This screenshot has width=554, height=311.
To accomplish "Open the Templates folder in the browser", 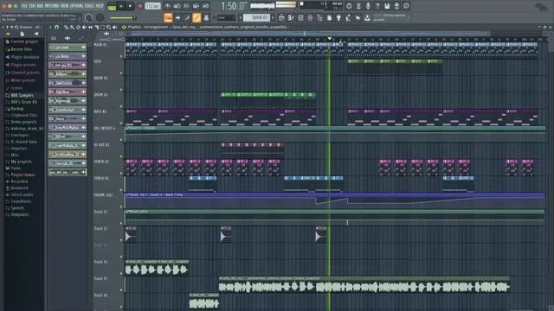I will pyautogui.click(x=17, y=215).
